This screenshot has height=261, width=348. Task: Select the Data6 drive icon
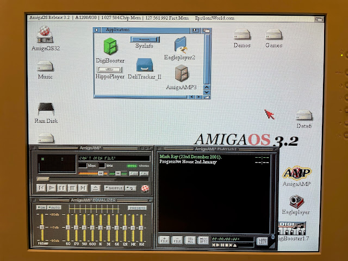tap(304, 116)
